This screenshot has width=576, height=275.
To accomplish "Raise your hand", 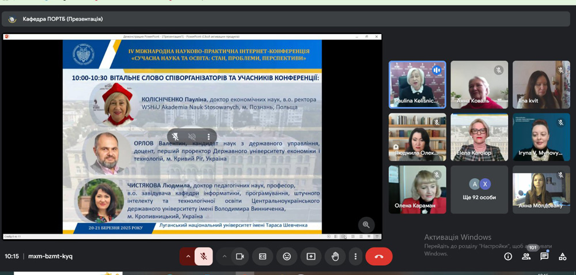I will tap(335, 257).
